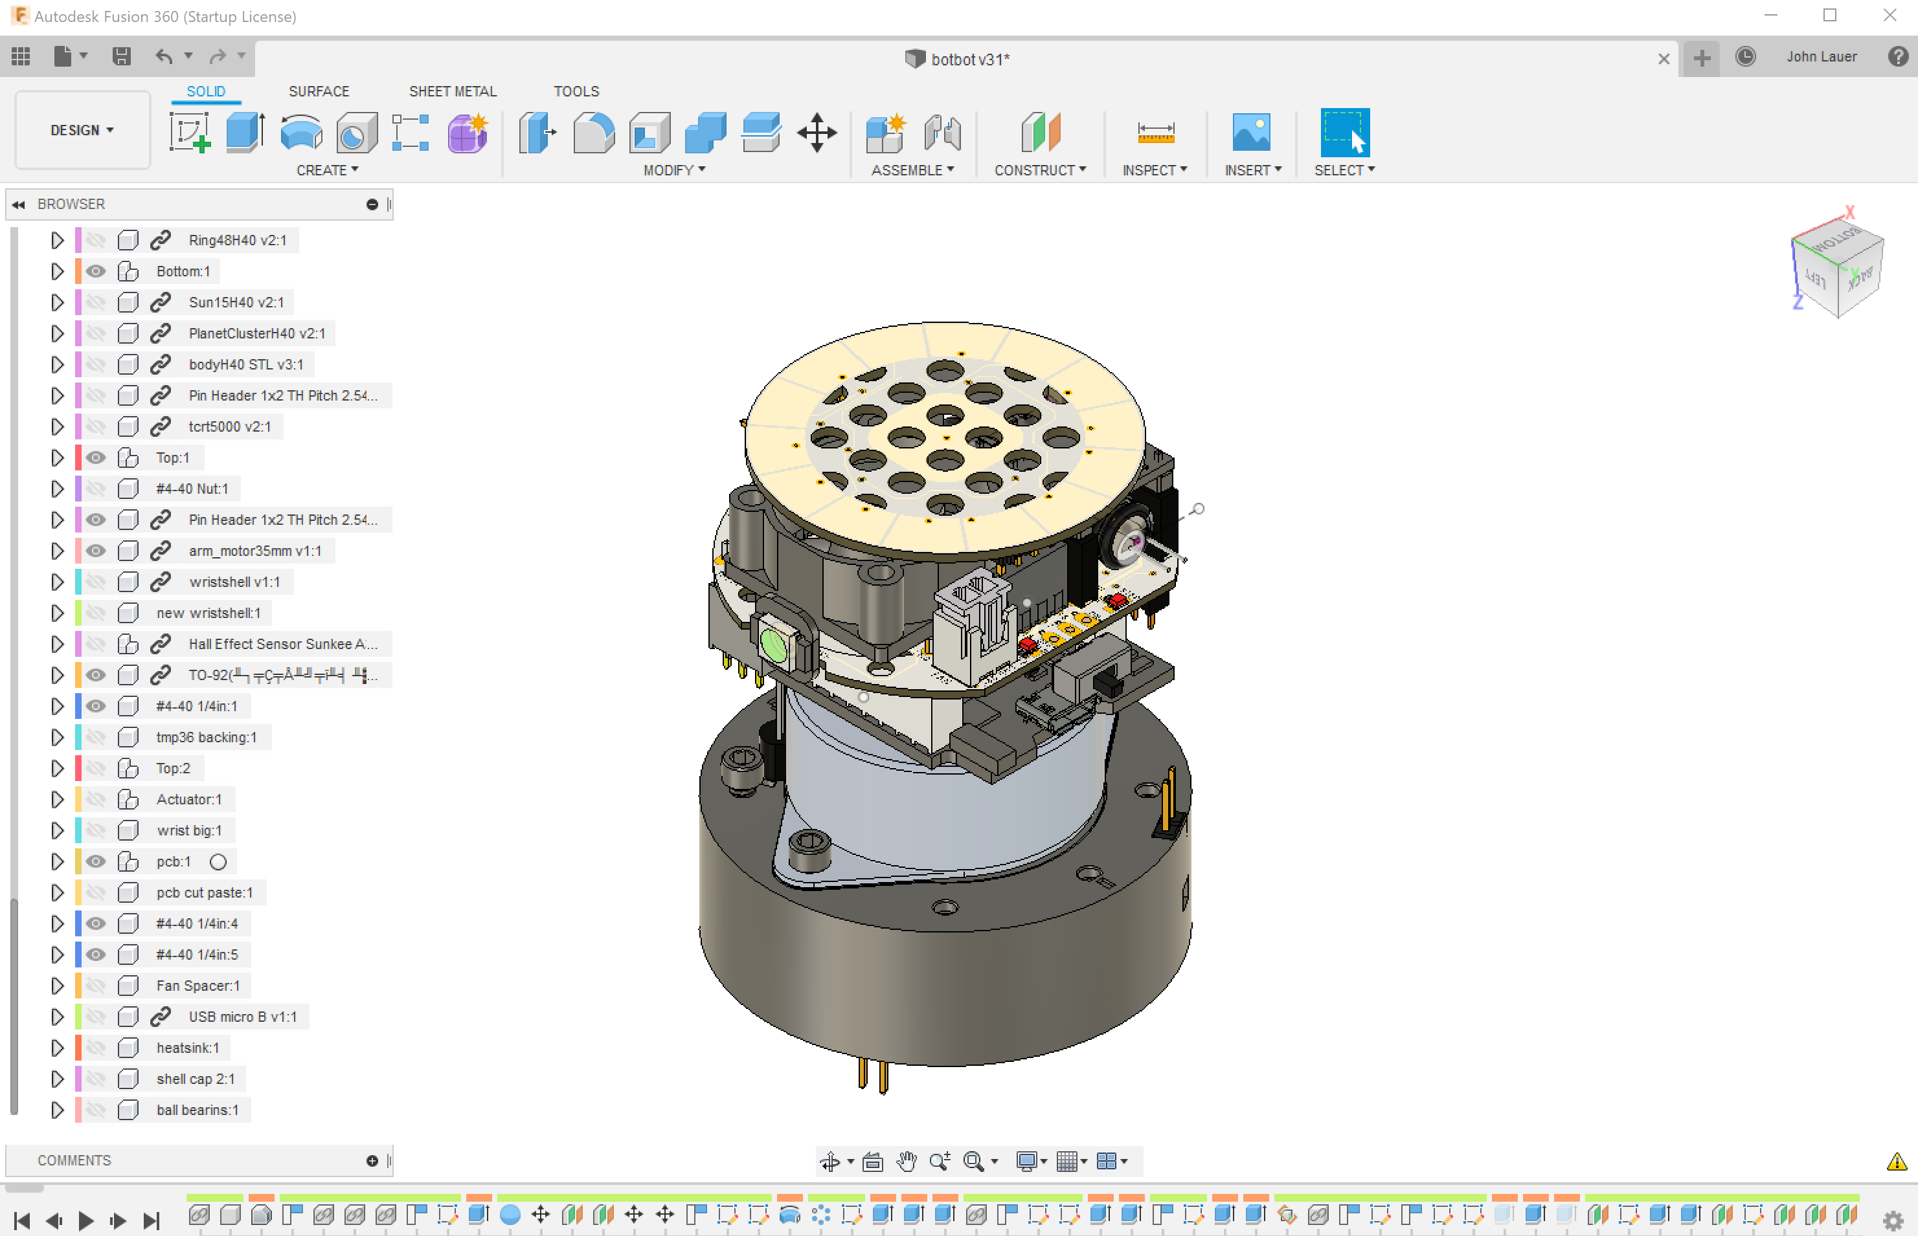1918x1236 pixels.
Task: Activate the Move/Copy tool
Action: pyautogui.click(x=817, y=133)
